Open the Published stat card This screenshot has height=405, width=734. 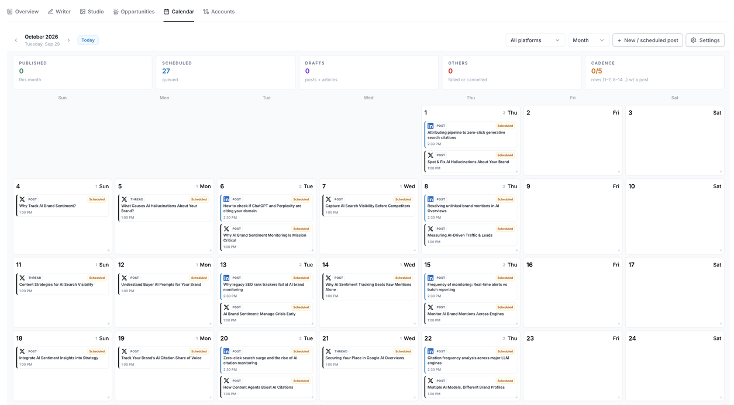coord(82,72)
